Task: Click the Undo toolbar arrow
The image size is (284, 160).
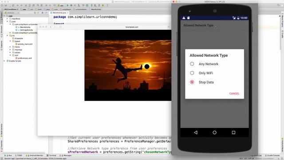Action: pos(18,5)
